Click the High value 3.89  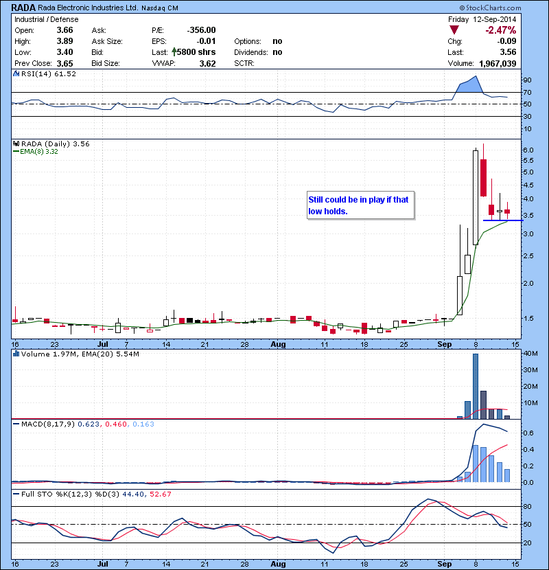click(x=65, y=41)
